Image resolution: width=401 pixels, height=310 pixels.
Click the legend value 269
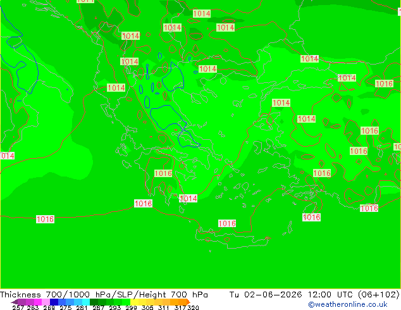pyautogui.click(x=49, y=307)
